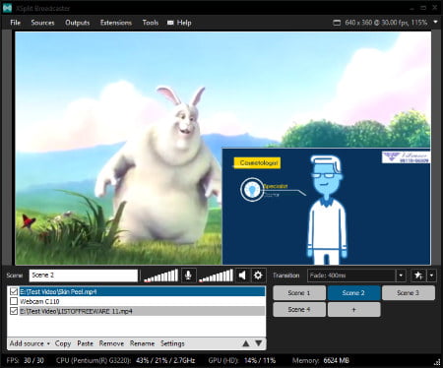The width and height of the screenshot is (443, 368).
Task: Switch to Scene 3
Action: pyautogui.click(x=409, y=293)
